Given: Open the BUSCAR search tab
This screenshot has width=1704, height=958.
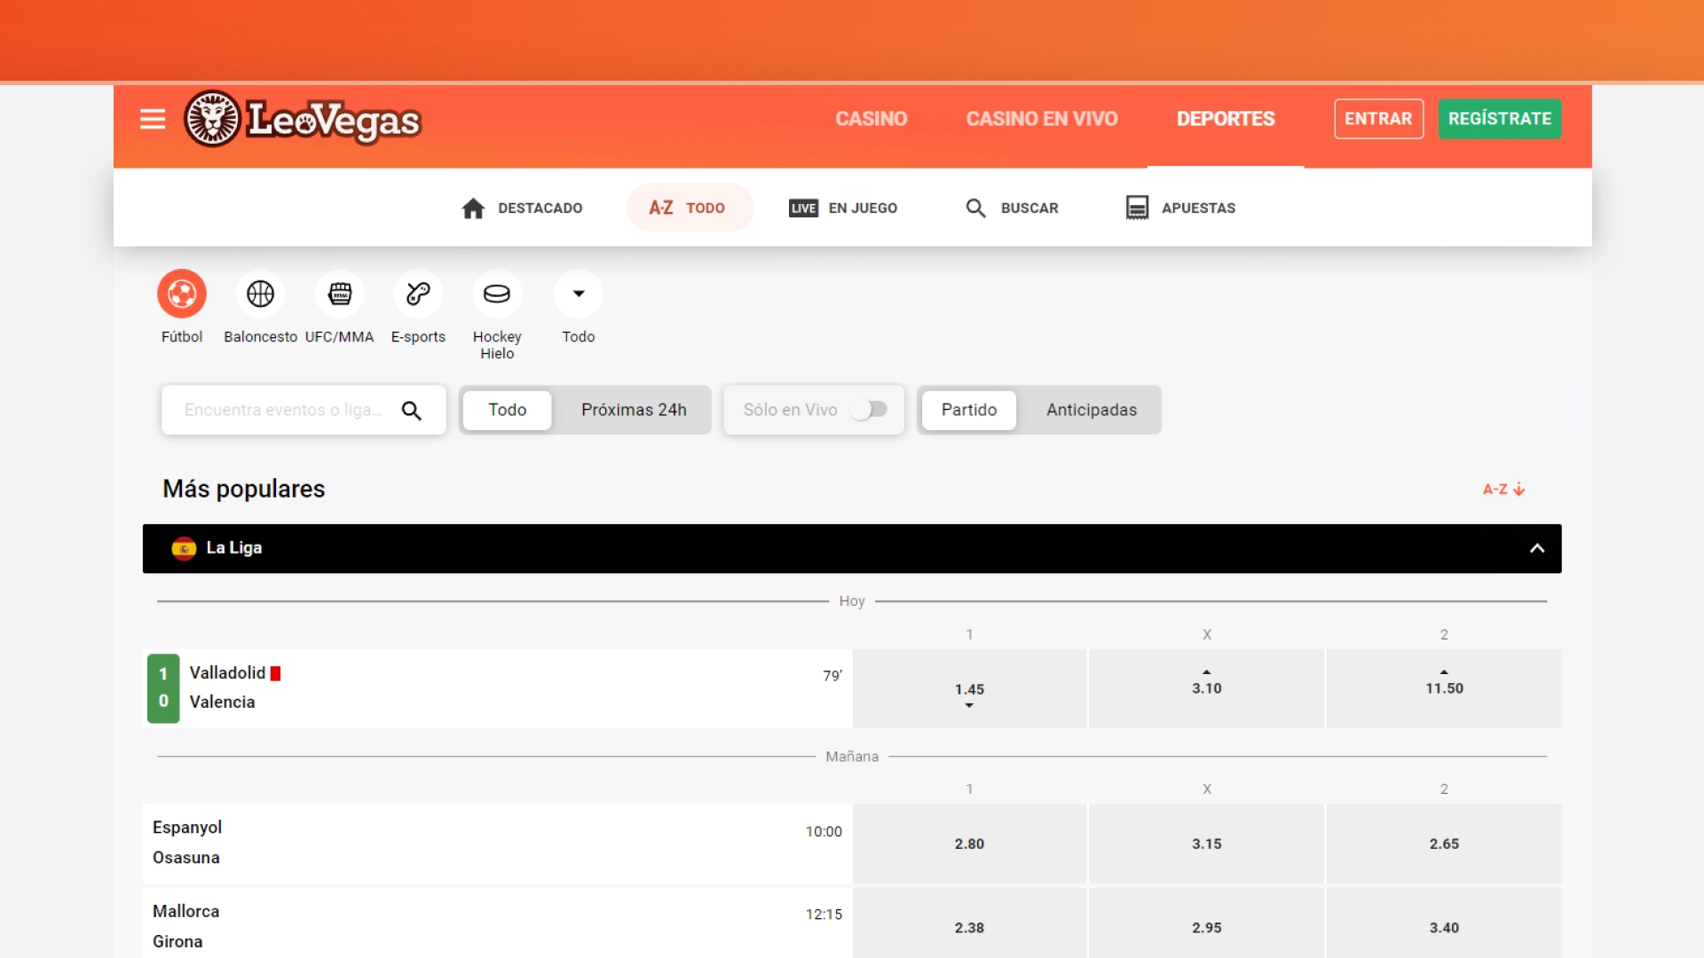Looking at the screenshot, I should (1012, 208).
